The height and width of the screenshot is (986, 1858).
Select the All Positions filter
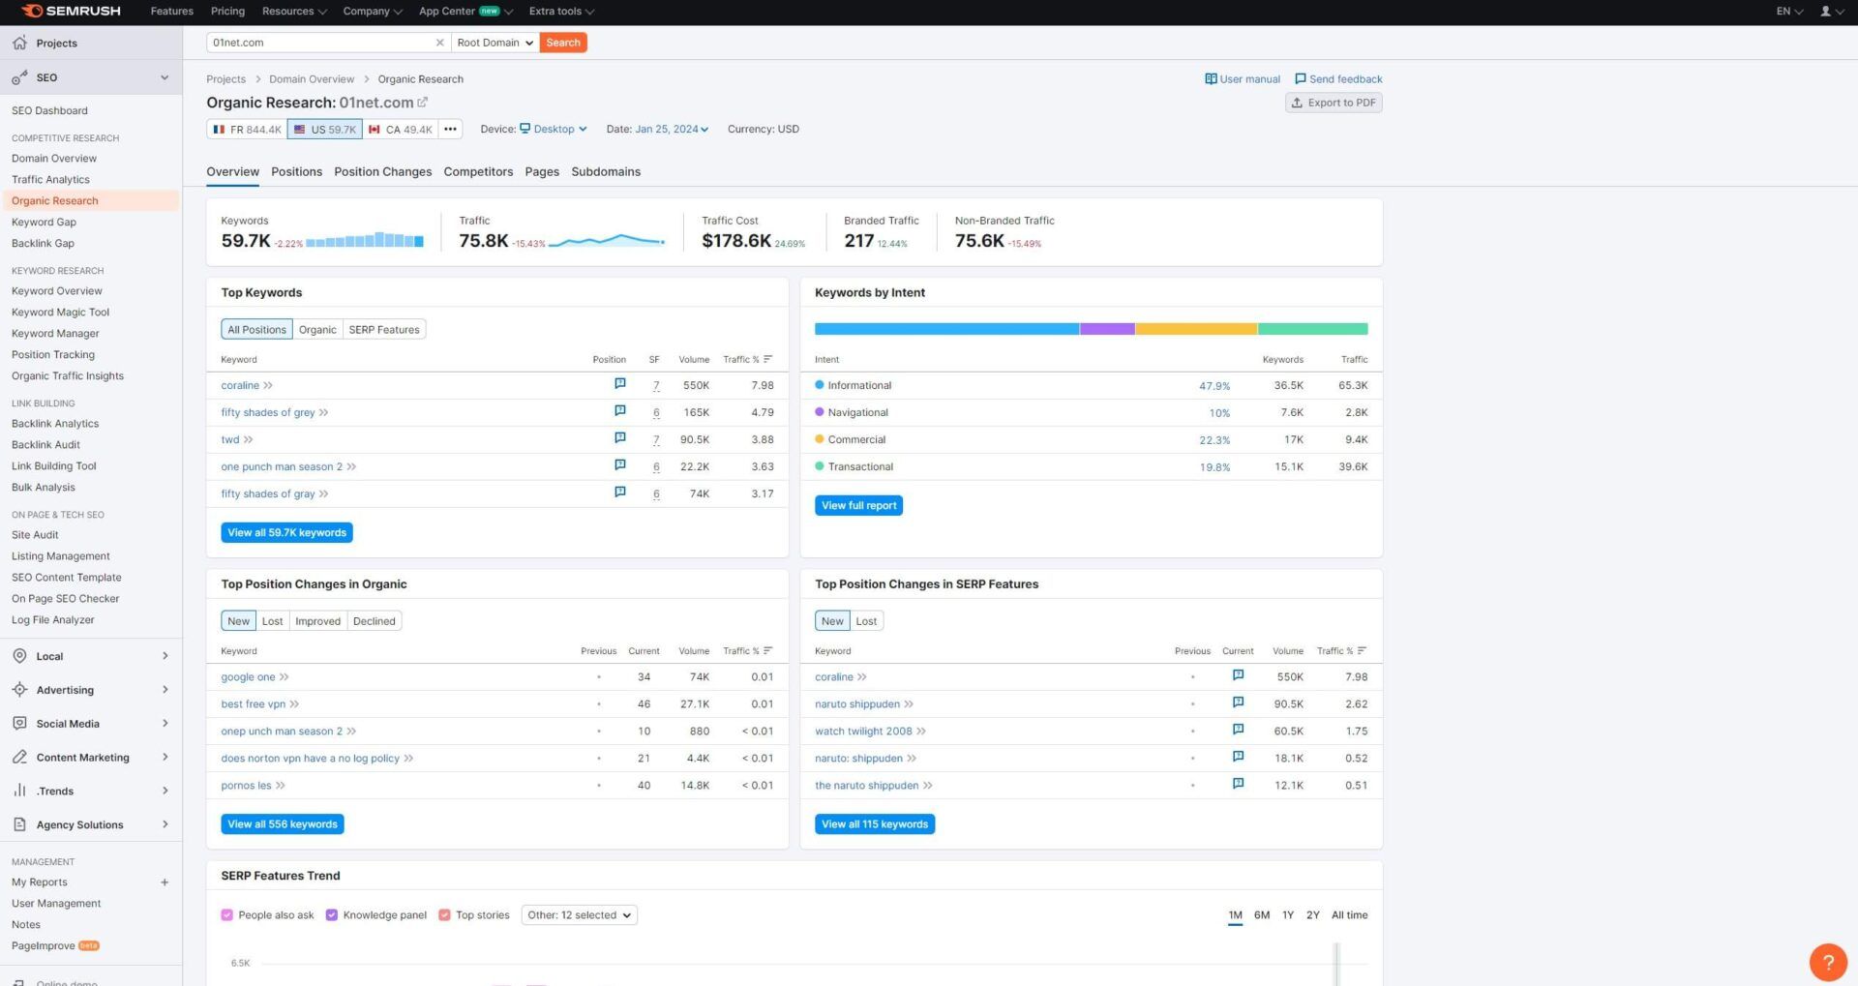pyautogui.click(x=256, y=330)
